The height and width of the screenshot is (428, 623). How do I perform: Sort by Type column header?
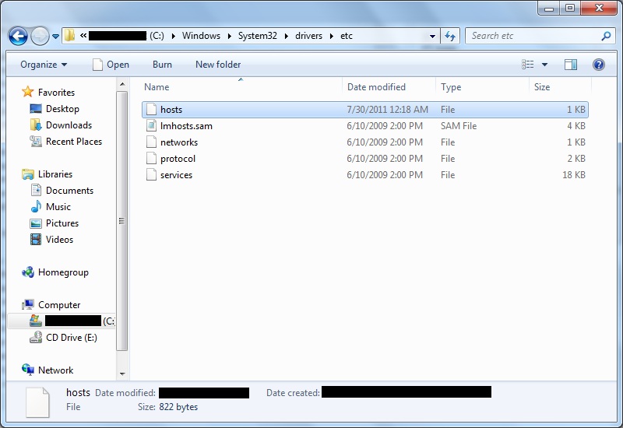click(482, 87)
